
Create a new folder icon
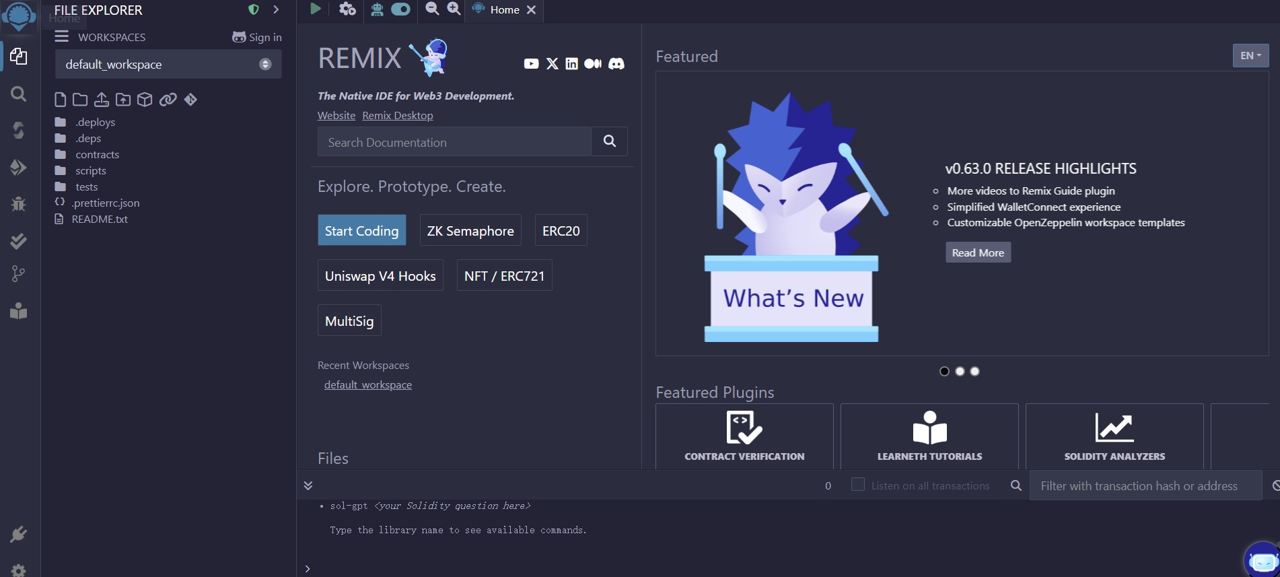click(x=80, y=100)
